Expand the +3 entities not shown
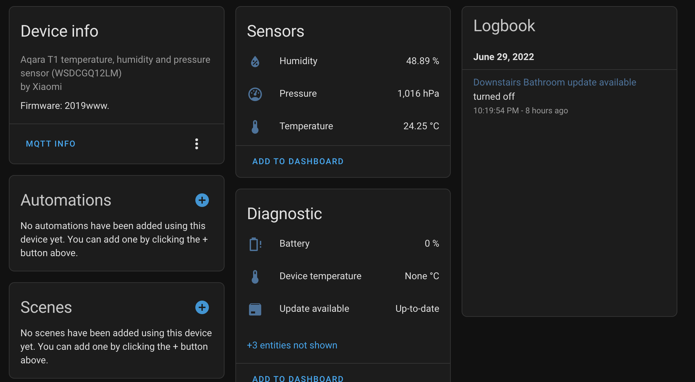 point(292,345)
